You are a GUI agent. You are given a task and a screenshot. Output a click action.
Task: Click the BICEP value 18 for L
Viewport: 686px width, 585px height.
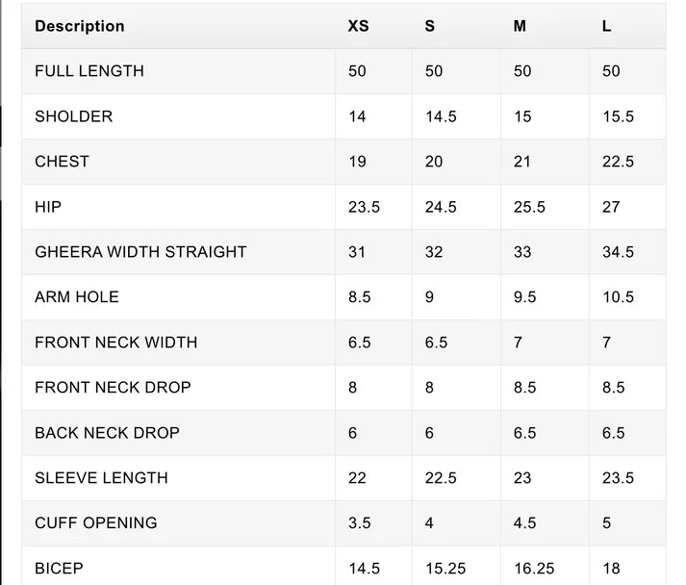point(611,569)
